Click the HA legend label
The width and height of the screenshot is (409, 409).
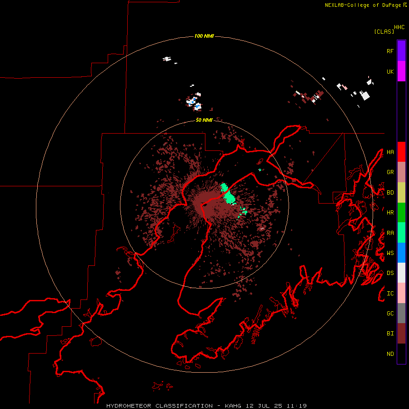click(x=390, y=152)
